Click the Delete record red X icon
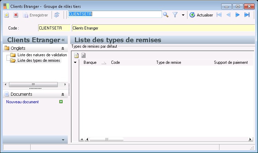 [16, 15]
